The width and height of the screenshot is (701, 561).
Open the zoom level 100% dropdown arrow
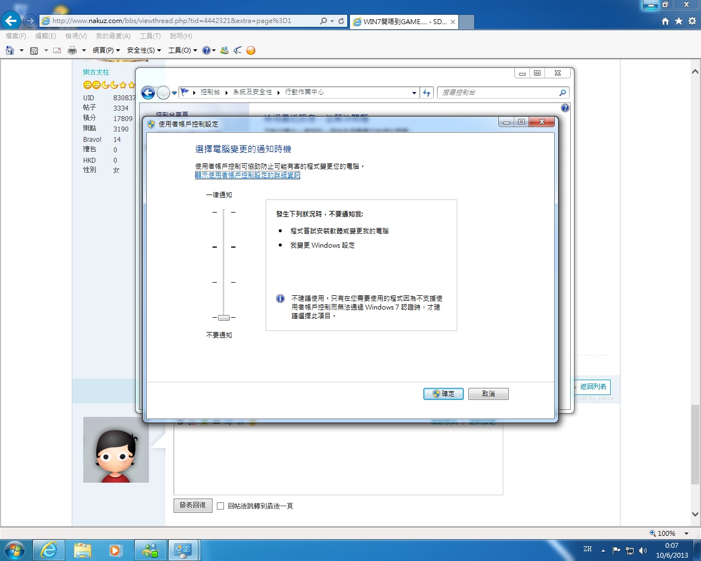click(x=686, y=533)
